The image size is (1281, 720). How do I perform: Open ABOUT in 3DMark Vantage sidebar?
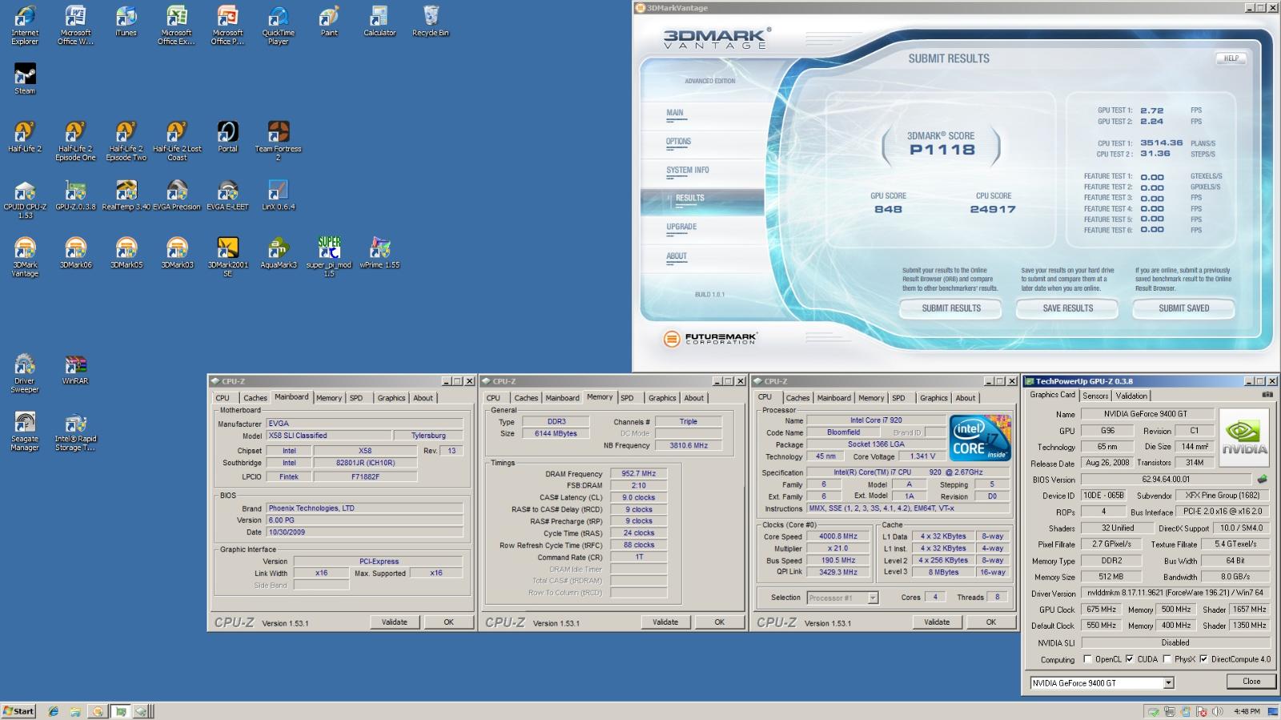tap(677, 256)
